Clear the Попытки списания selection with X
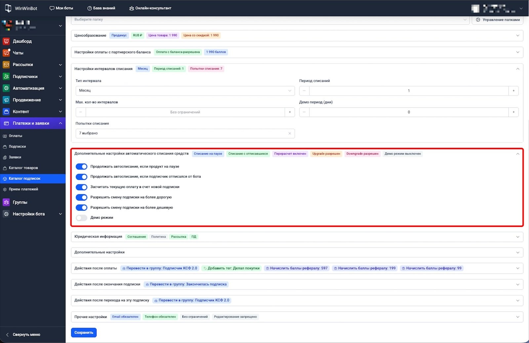This screenshot has height=343, width=529. click(290, 133)
